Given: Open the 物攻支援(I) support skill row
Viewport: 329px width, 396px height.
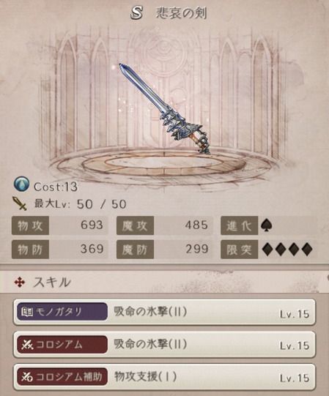Looking at the screenshot, I should tap(164, 377).
